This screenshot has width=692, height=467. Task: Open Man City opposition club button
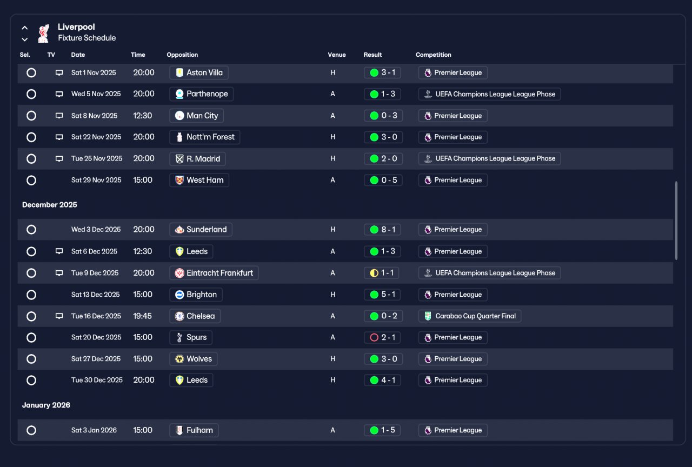pos(196,116)
